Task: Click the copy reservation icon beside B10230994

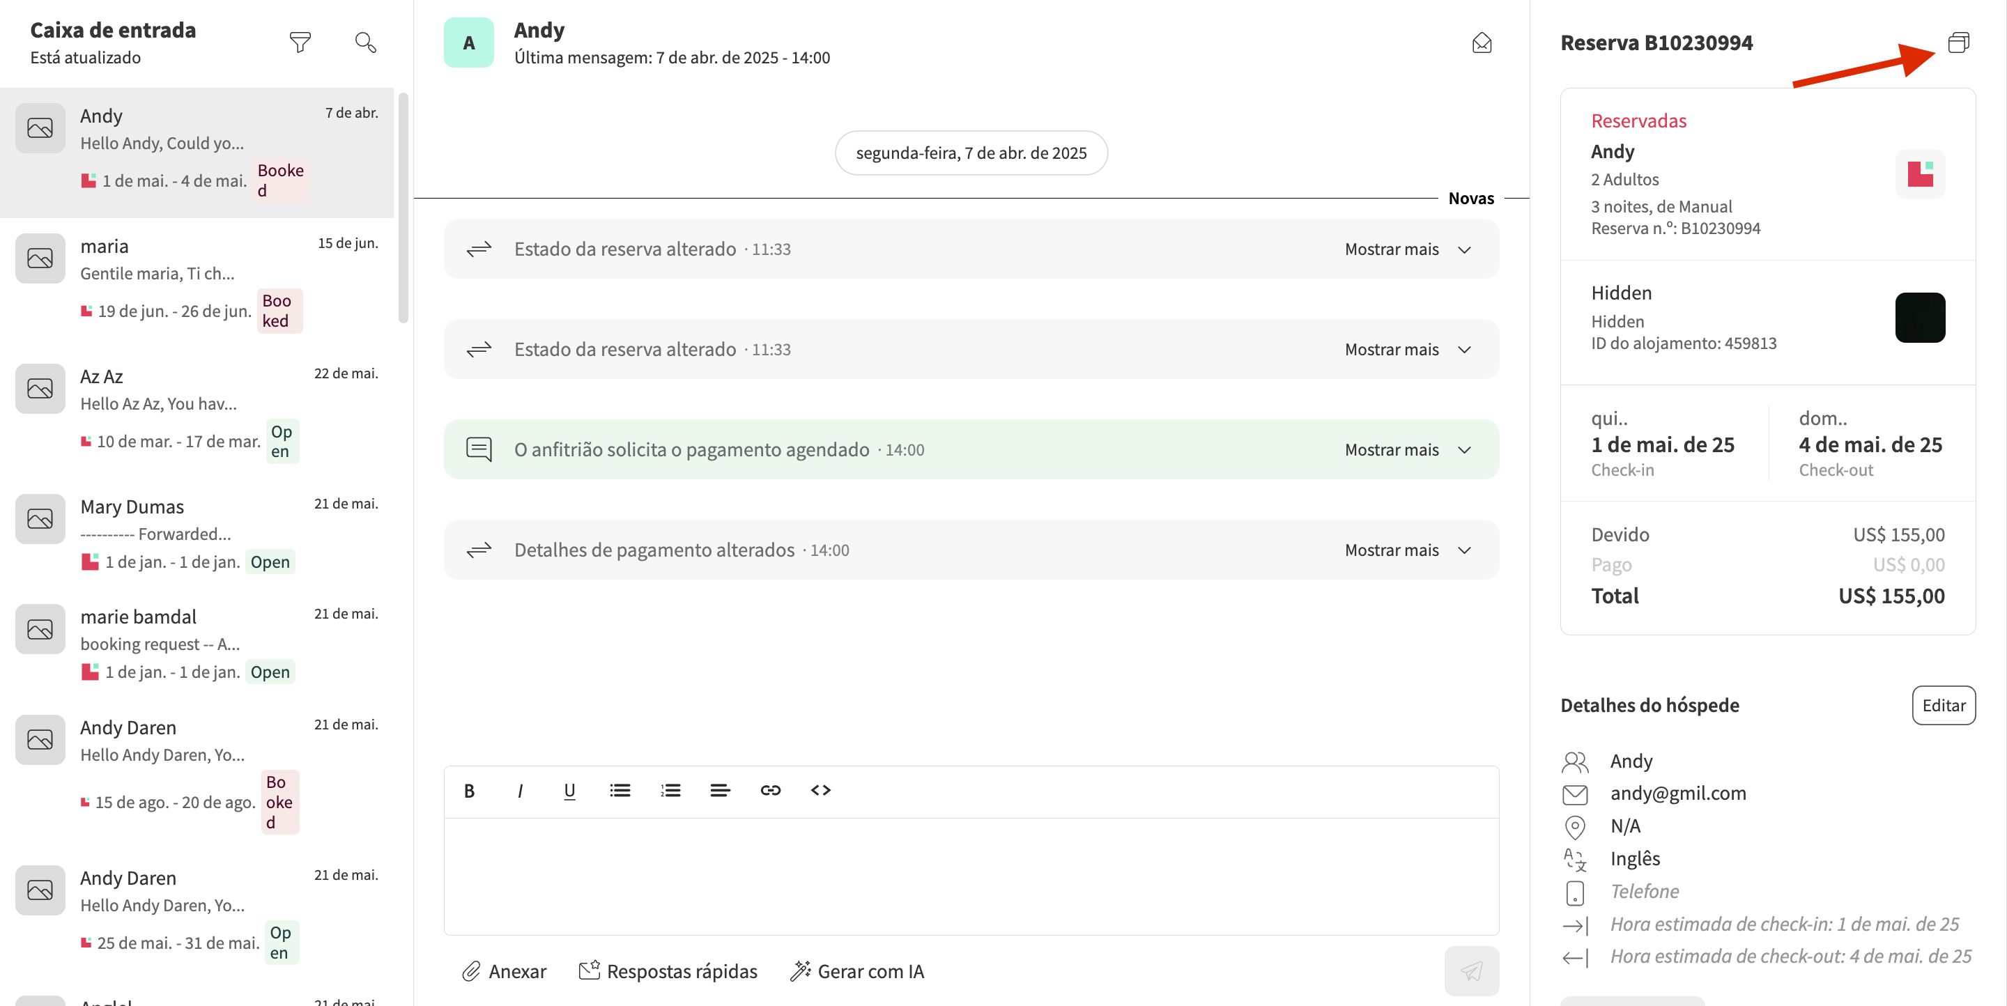Action: click(x=1958, y=42)
